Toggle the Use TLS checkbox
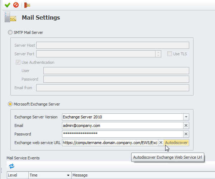This screenshot has height=179, width=215. pos(170,54)
